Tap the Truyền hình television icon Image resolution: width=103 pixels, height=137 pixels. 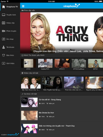[x=3, y=15]
